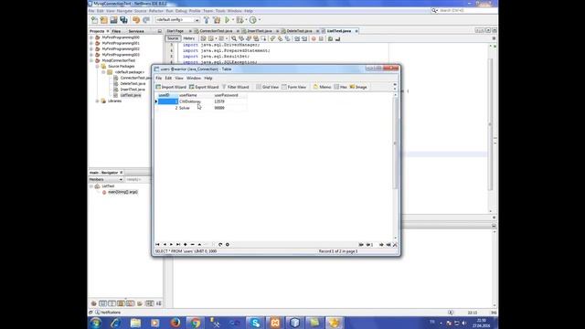The image size is (585, 329).
Task: Close the ListTest.java editor tab
Action: (x=356, y=31)
